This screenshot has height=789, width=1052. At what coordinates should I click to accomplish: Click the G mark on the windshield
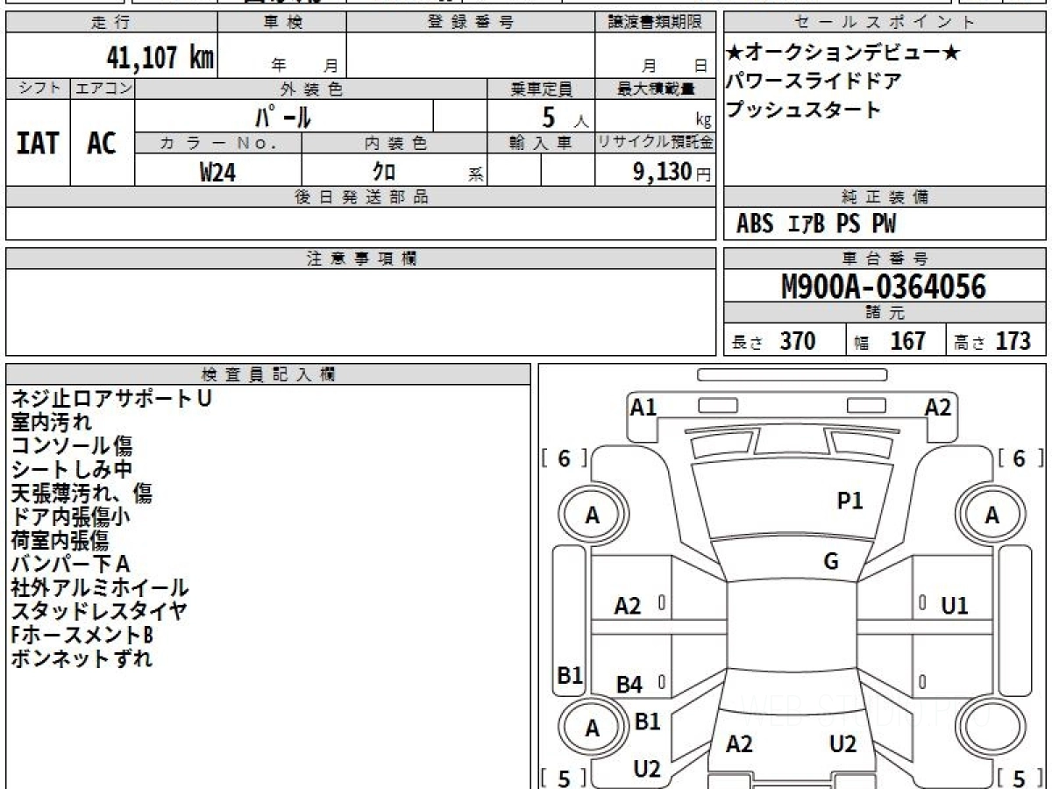click(x=831, y=562)
